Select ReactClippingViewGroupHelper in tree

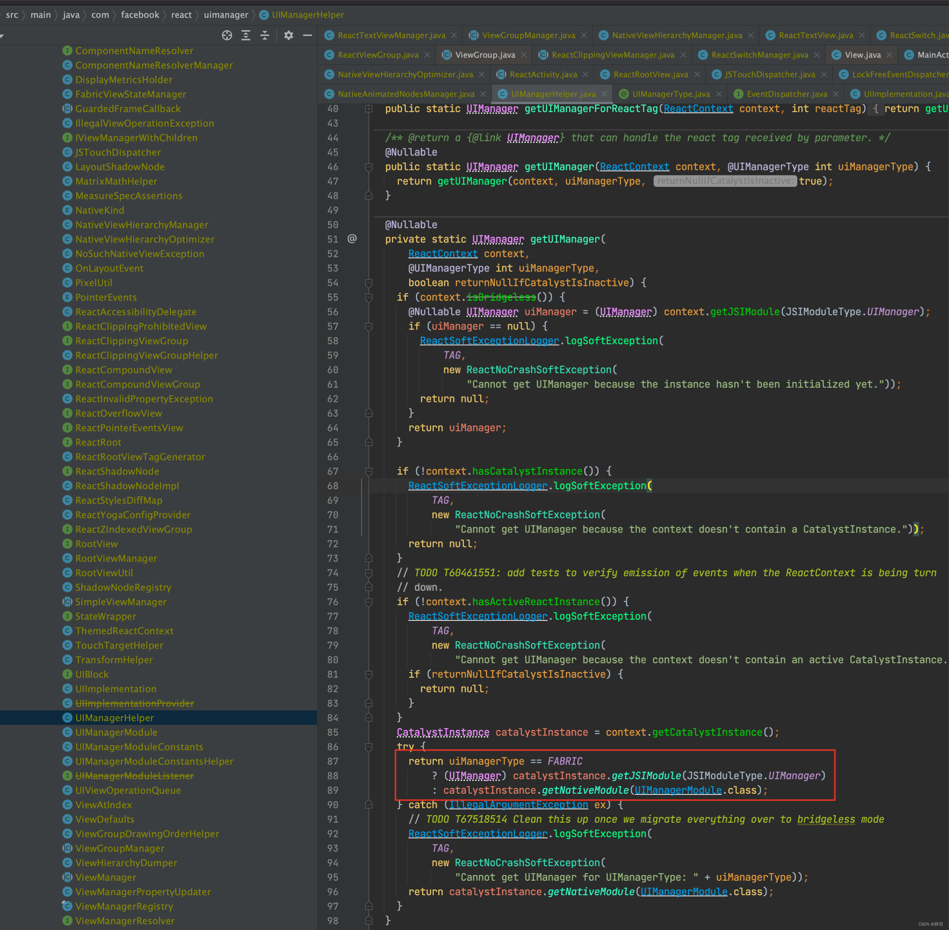[x=147, y=356]
